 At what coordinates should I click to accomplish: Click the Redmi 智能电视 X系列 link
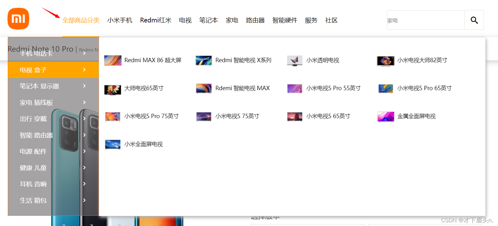pos(243,60)
